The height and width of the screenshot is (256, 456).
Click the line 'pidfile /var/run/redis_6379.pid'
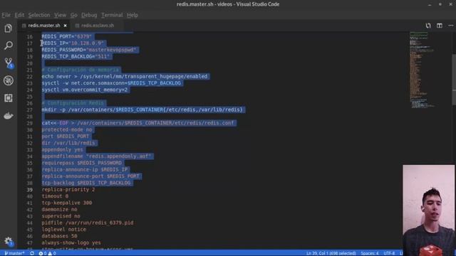pos(87,223)
